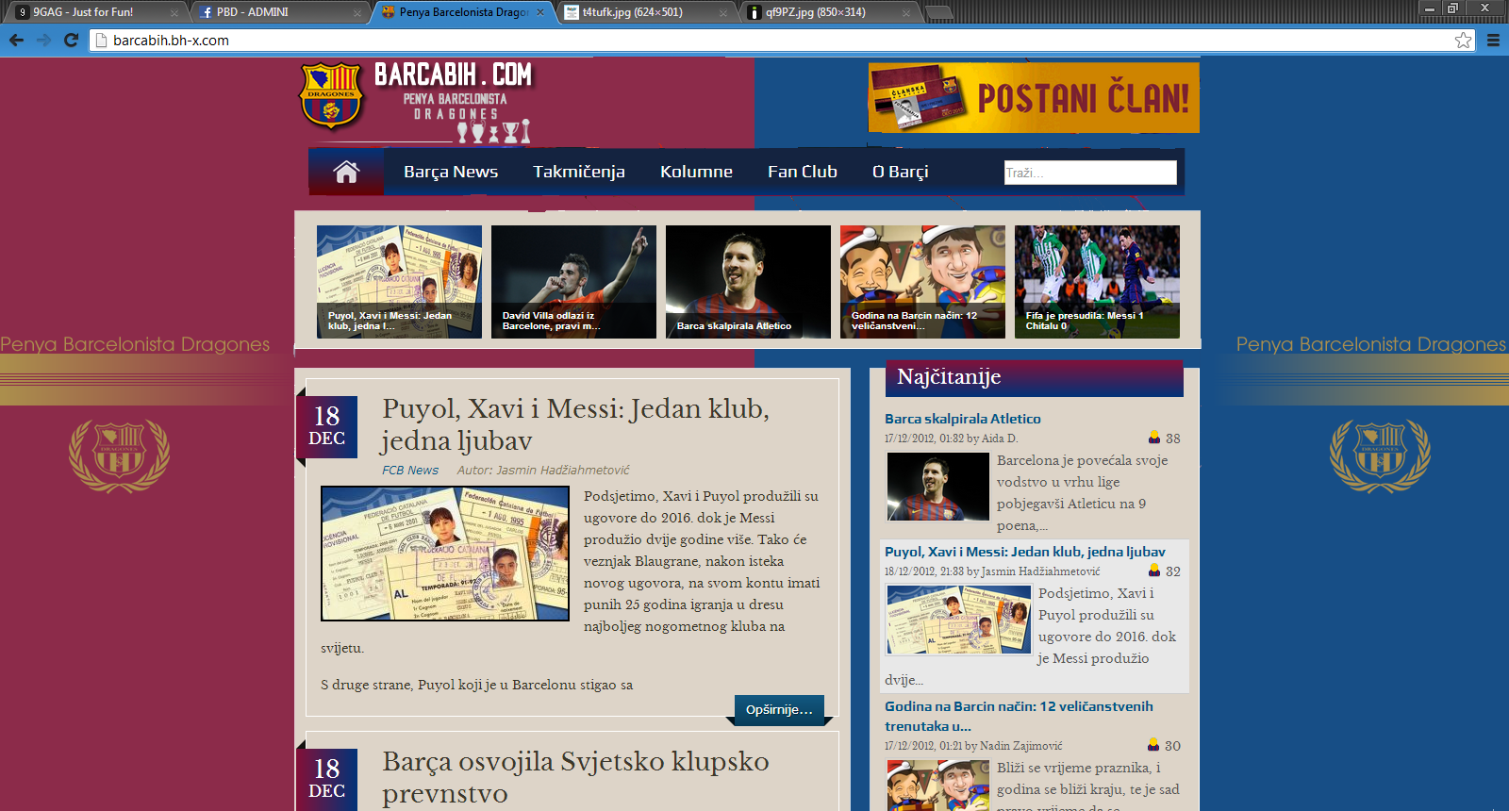Screen dimensions: 1509x811
Task: Open the Puyol, Xavi i Messi slider thumbnail
Action: 399,282
